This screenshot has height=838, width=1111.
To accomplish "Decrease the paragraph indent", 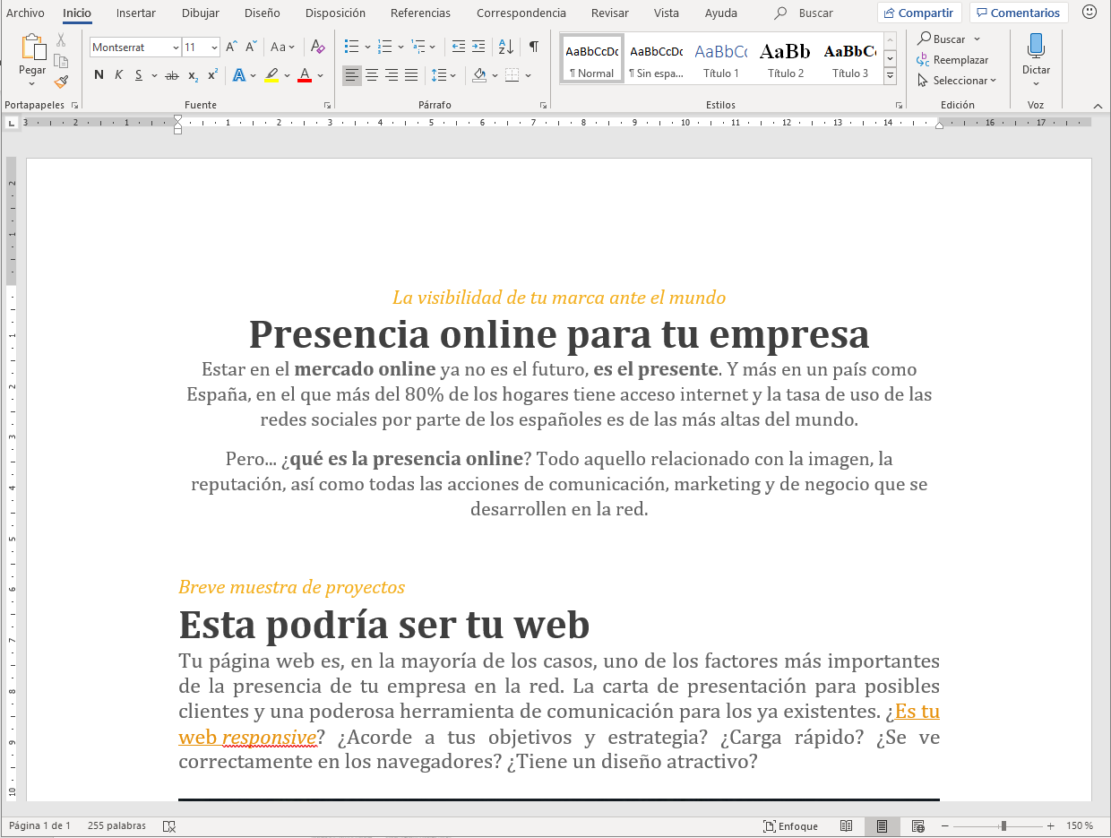I will pyautogui.click(x=459, y=47).
